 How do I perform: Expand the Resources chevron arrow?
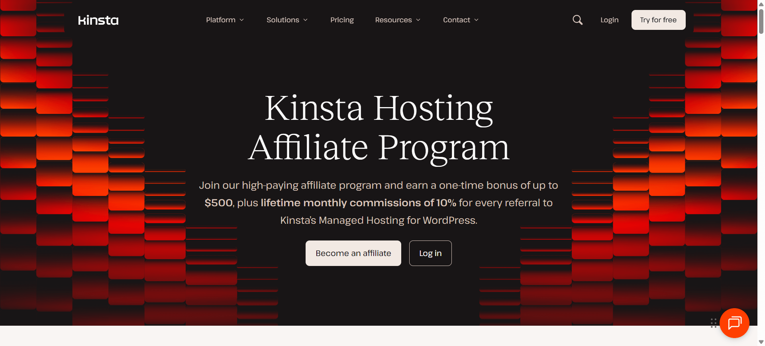point(418,20)
